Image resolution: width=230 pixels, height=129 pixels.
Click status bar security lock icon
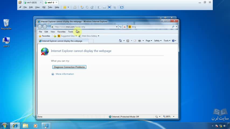coord(156,117)
